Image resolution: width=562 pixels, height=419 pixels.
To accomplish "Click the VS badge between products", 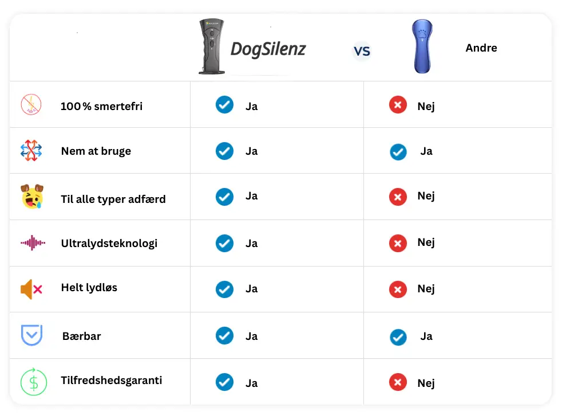I will coord(362,51).
